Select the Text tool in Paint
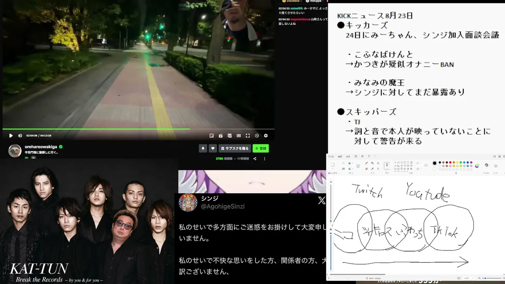Image resolution: width=505 pixels, height=284 pixels. (378, 163)
